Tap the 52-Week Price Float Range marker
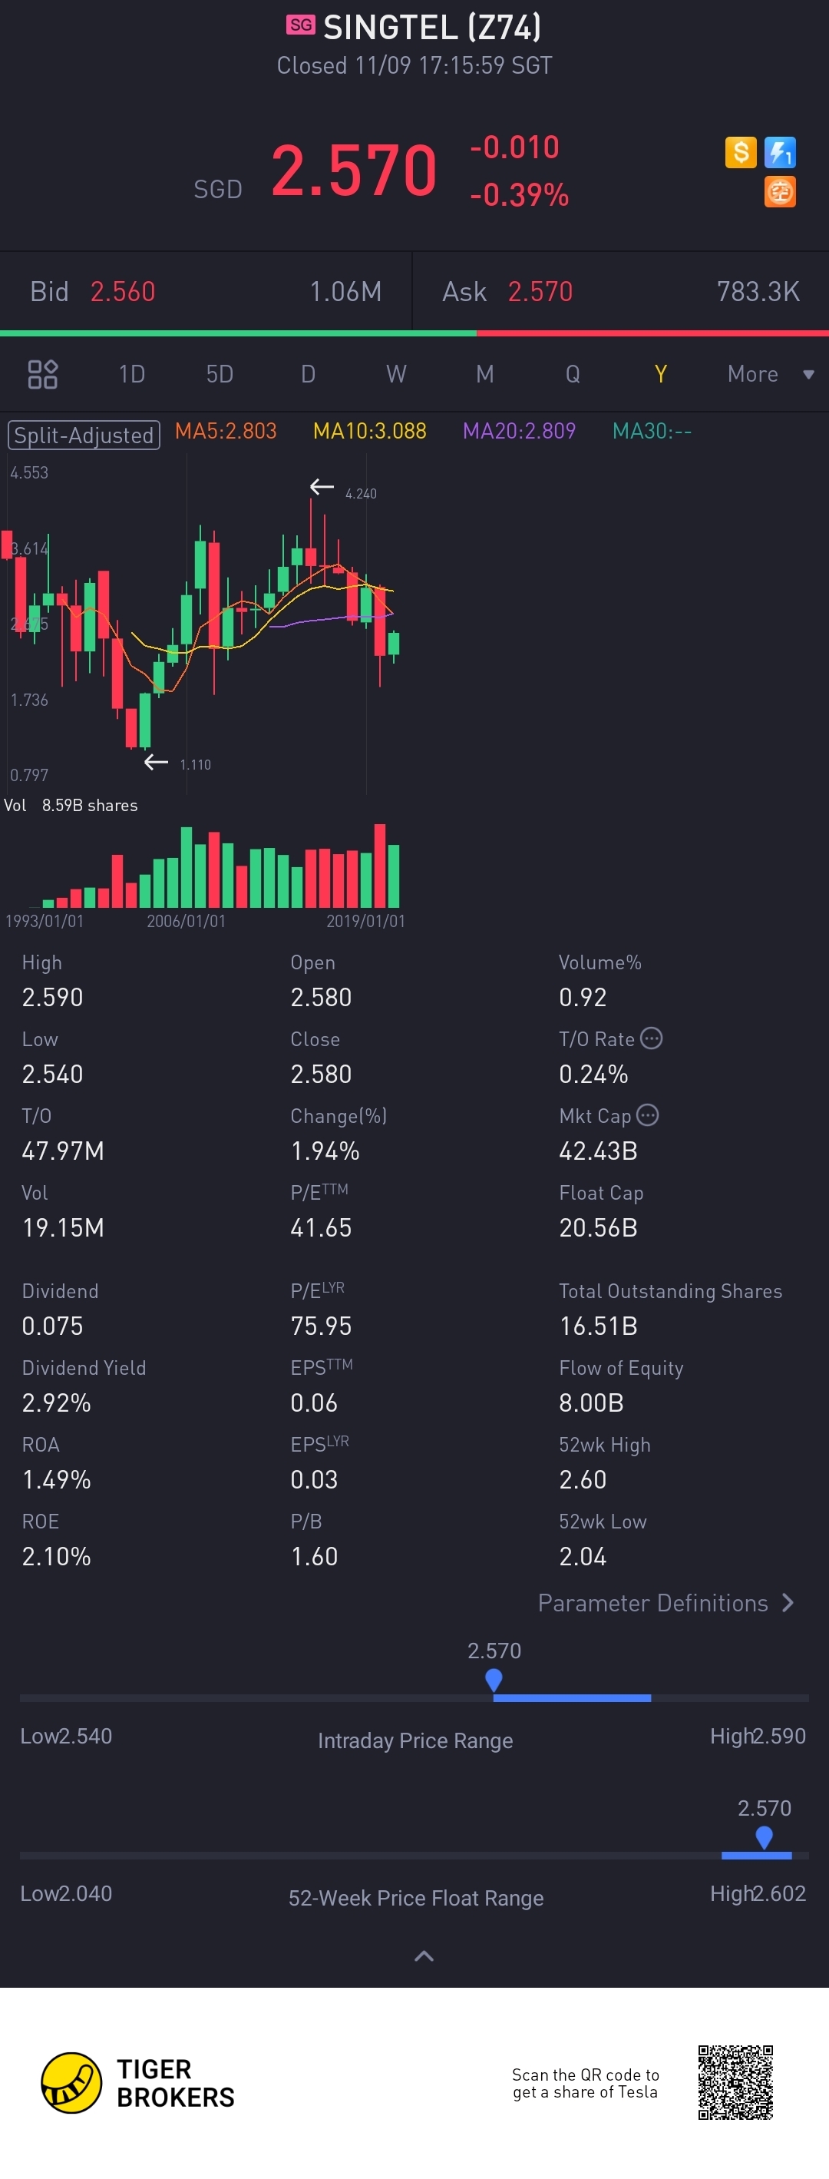This screenshot has height=2179, width=829. pyautogui.click(x=764, y=1837)
